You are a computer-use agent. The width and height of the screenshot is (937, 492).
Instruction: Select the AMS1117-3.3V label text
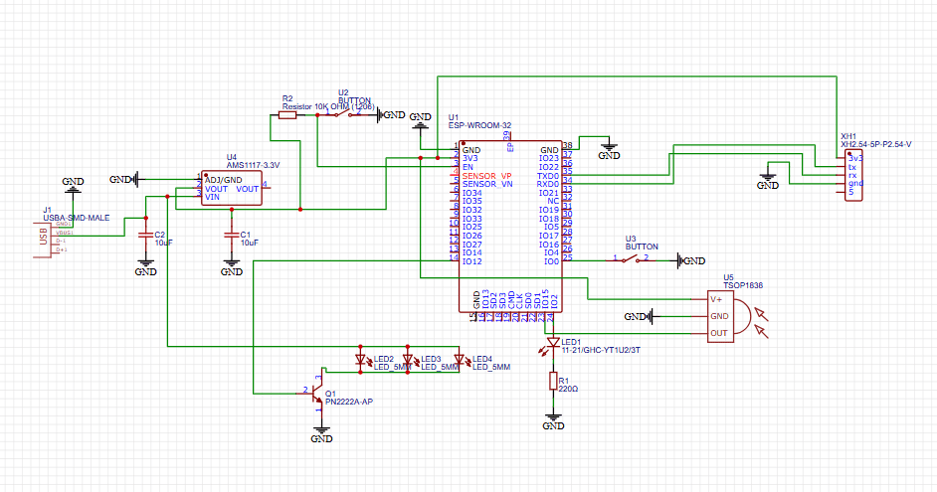click(x=253, y=165)
